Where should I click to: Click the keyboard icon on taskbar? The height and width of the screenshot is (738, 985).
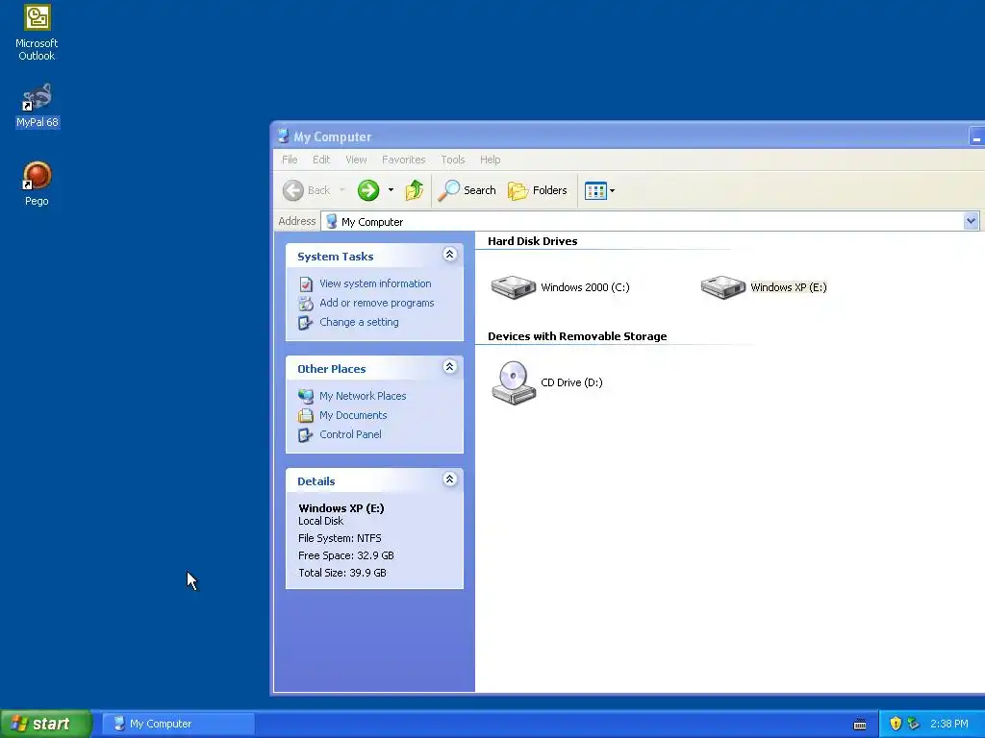click(x=860, y=725)
